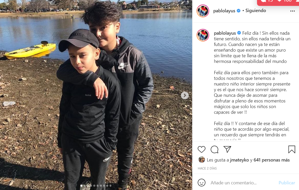Open the three-dots more options menu
Viewport: 299px width, 190px height.
click(x=293, y=11)
